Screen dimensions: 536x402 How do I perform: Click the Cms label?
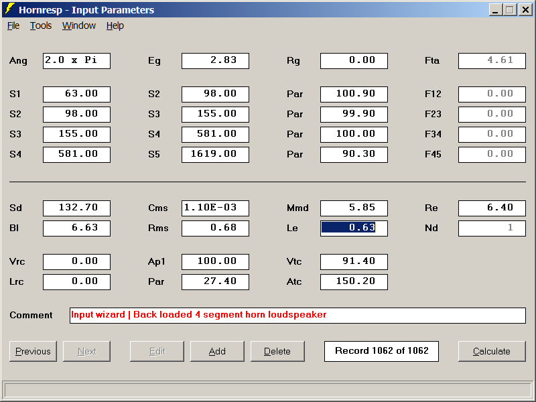[158, 208]
